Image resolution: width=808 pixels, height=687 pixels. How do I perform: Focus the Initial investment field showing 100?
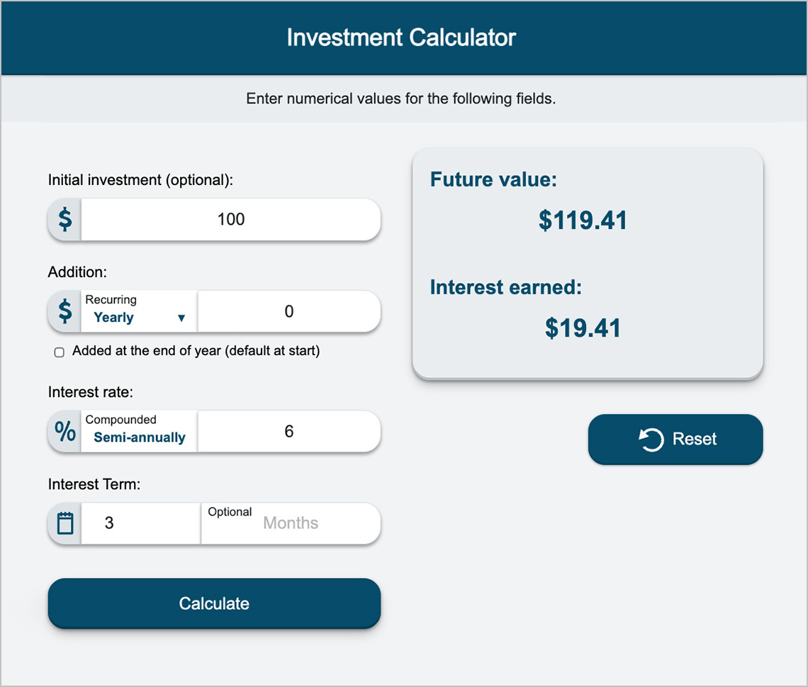[231, 219]
